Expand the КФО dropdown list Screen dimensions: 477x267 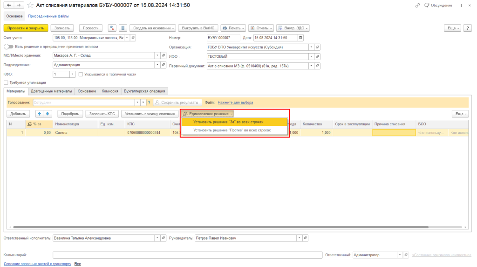72,74
